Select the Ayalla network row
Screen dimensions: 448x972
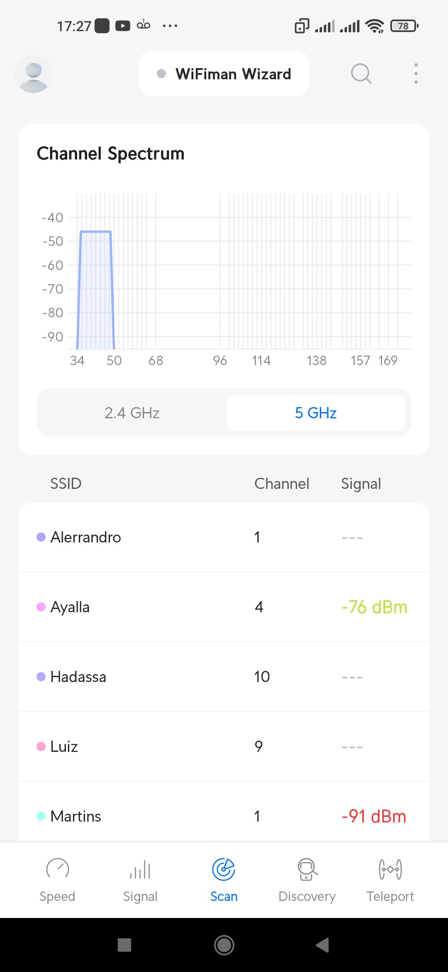(x=224, y=607)
